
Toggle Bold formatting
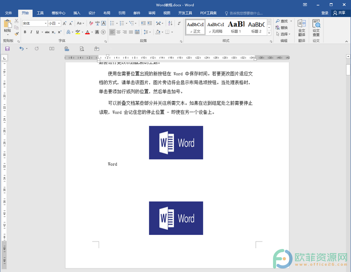click(x=25, y=32)
